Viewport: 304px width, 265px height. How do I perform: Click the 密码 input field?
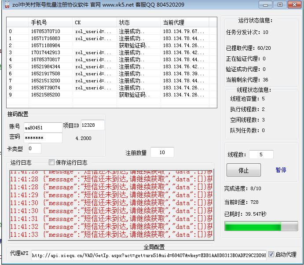(43, 138)
